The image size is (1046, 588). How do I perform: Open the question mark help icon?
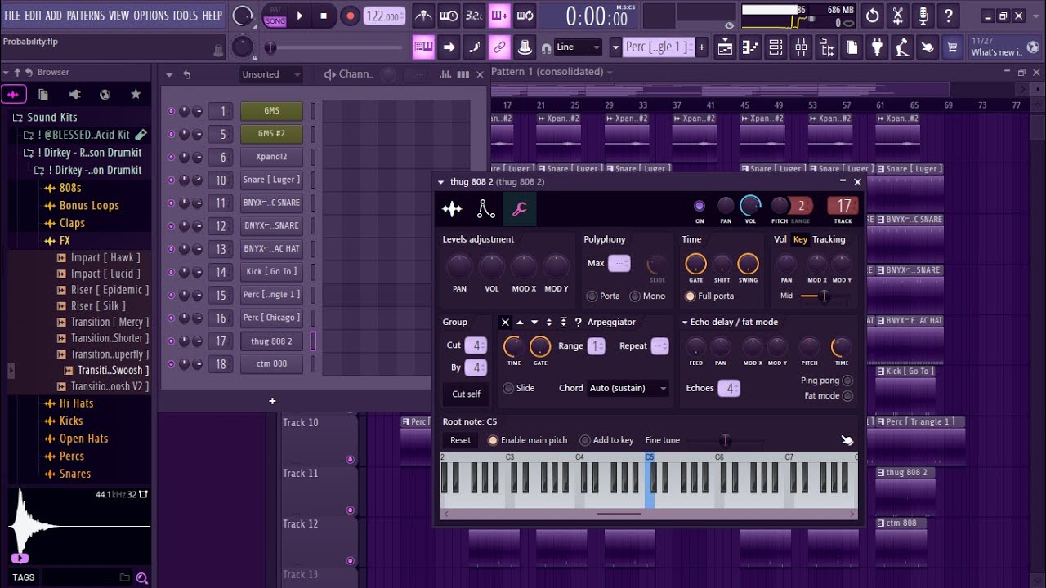[x=948, y=16]
